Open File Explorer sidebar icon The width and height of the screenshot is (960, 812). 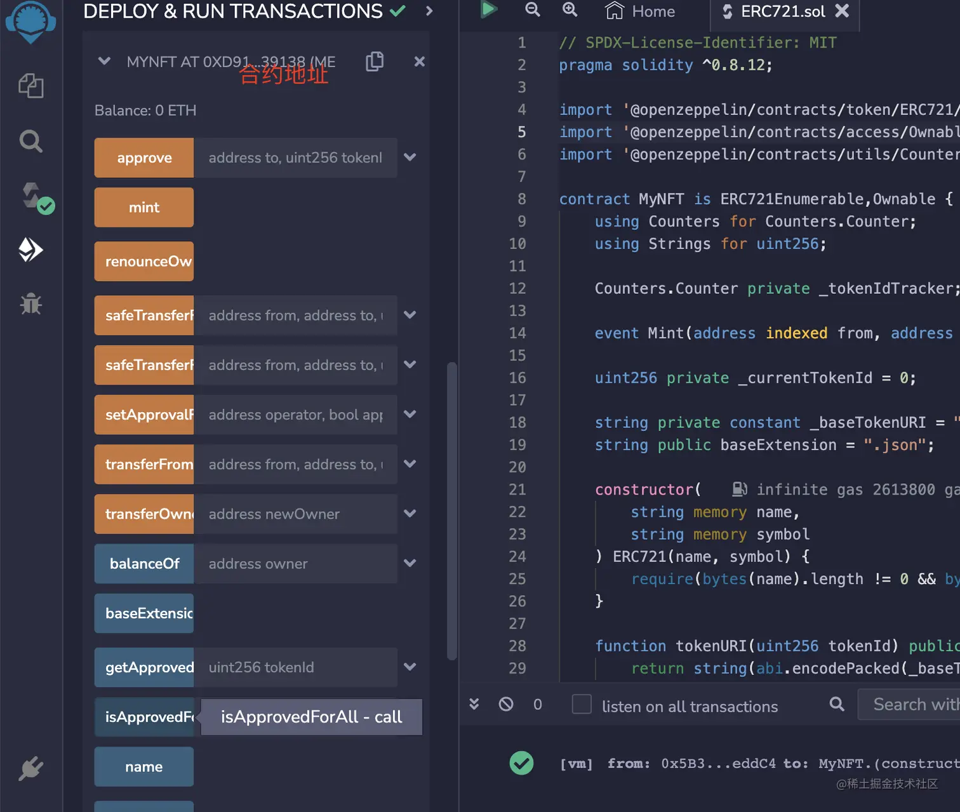[x=30, y=86]
